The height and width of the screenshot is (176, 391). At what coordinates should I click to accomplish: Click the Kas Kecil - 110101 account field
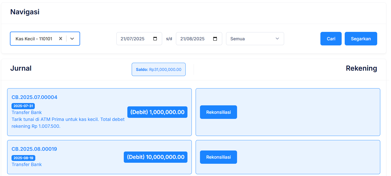tap(34, 39)
